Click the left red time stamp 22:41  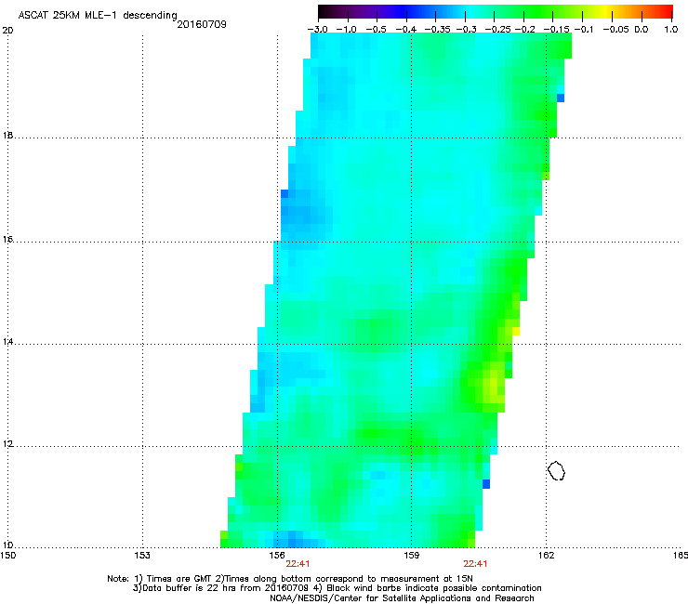(x=298, y=564)
